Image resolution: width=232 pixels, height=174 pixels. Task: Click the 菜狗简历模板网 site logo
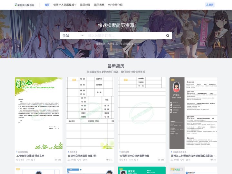tap(24, 5)
